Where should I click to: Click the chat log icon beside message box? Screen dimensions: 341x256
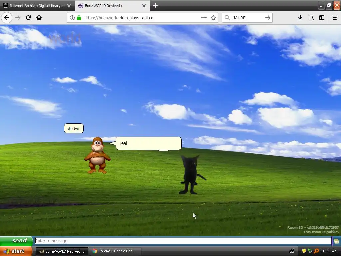pyautogui.click(x=336, y=241)
